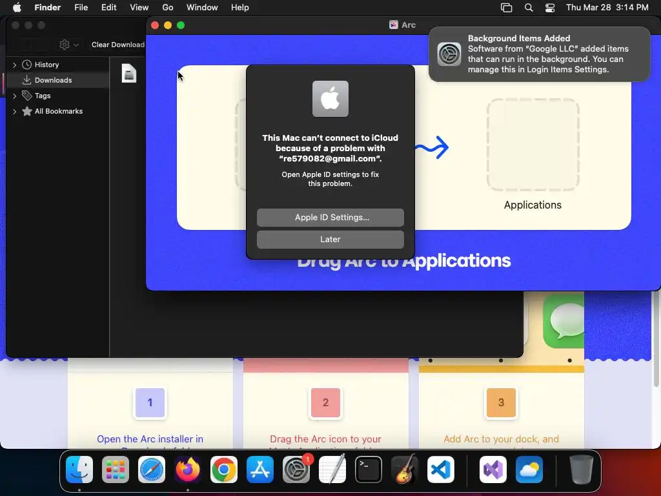Click the Messages icon on the web page
Screen dimensions: 661x496
coord(564,321)
